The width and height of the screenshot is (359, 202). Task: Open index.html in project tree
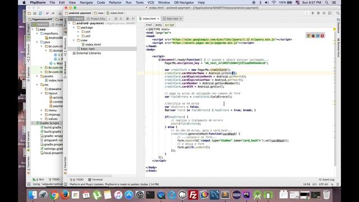pos(93,44)
